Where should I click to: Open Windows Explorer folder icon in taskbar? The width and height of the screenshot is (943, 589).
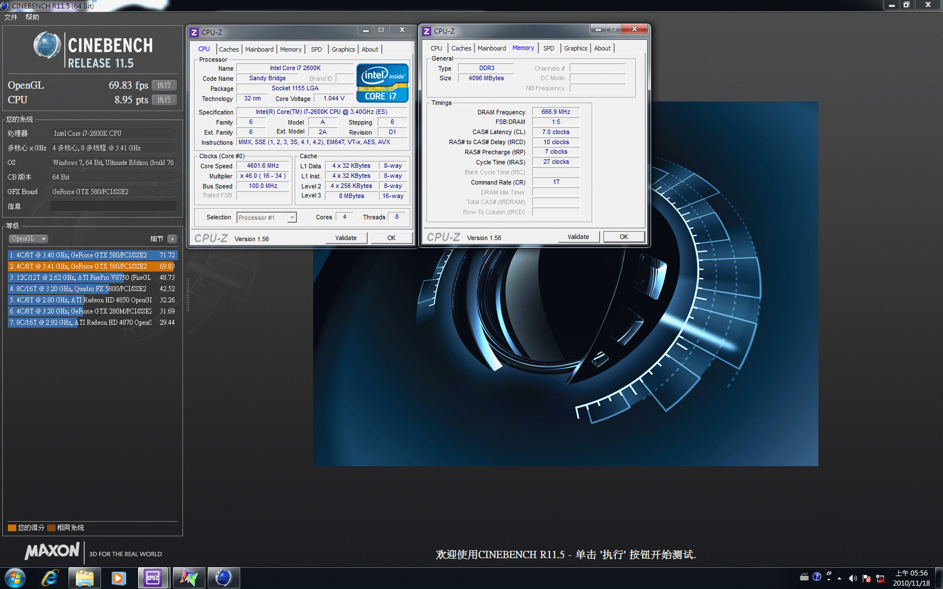tap(85, 578)
